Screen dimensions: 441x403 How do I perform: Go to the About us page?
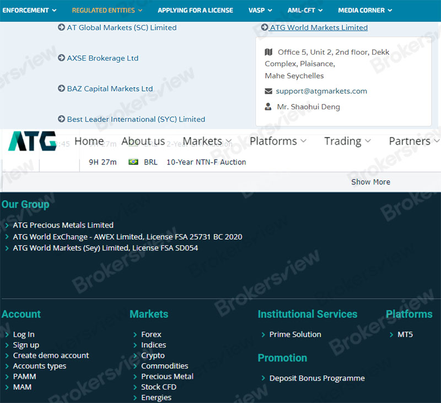(x=143, y=141)
